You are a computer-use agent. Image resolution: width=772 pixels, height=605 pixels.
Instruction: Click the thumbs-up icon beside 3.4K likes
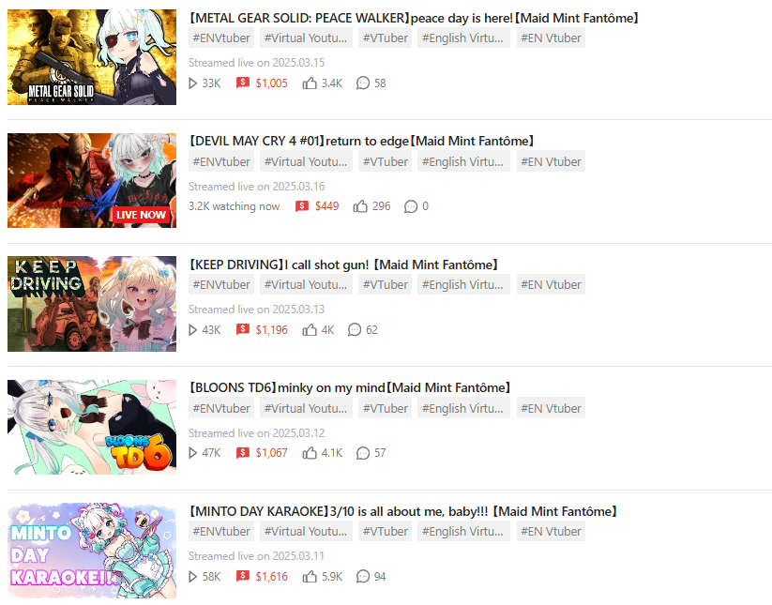[310, 83]
